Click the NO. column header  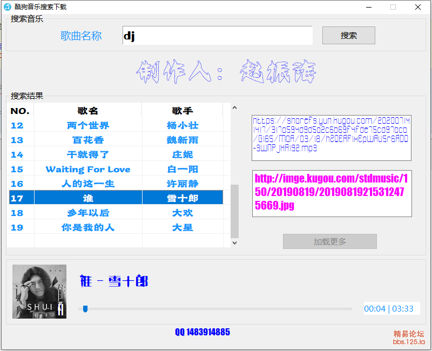[20, 111]
